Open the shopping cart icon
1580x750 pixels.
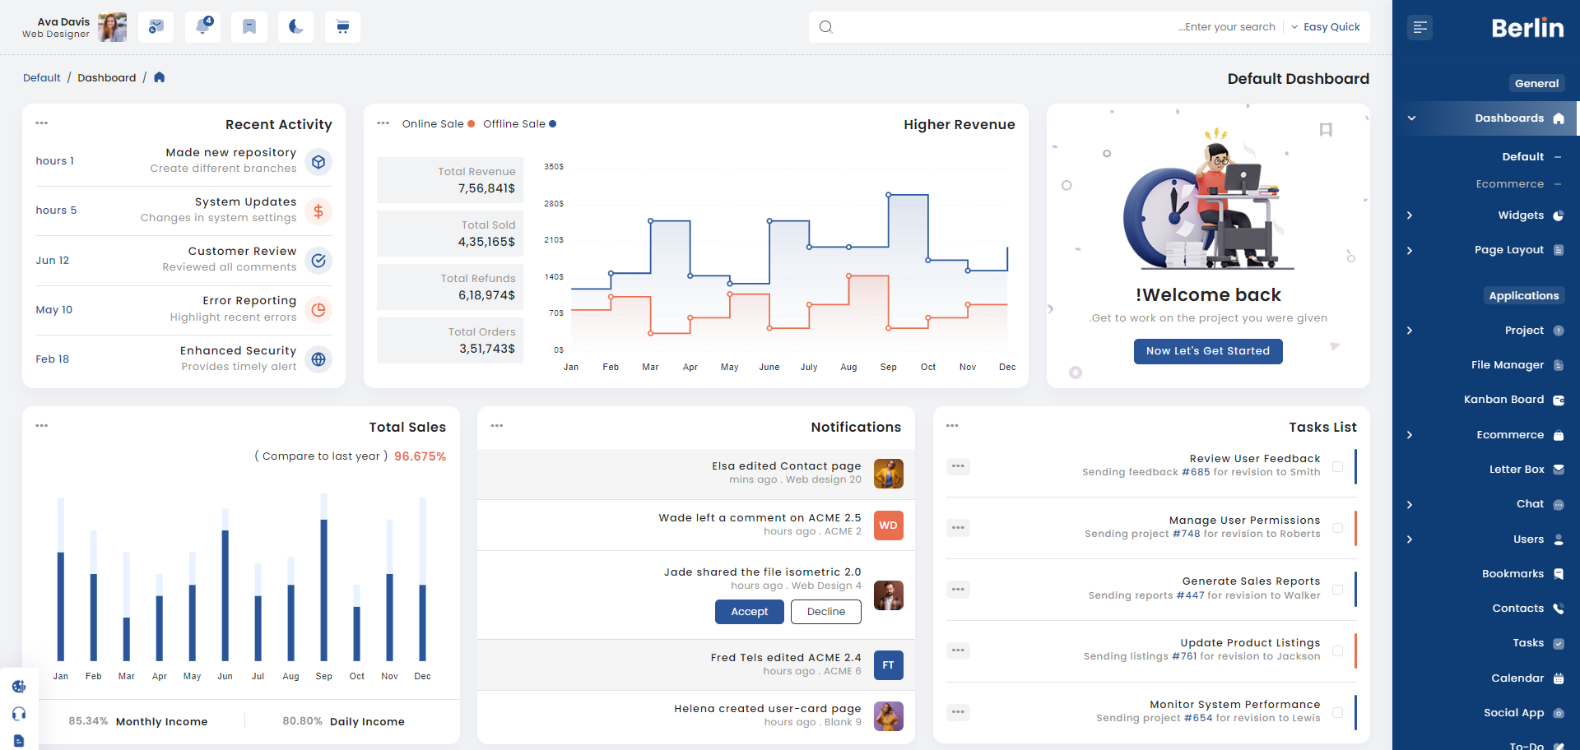point(342,27)
